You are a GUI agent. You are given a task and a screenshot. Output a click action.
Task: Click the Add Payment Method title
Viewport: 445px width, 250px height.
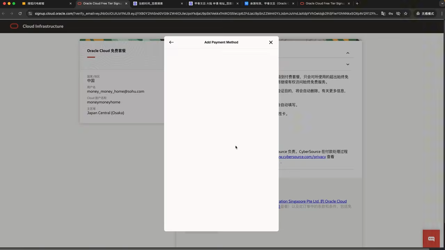(x=221, y=42)
